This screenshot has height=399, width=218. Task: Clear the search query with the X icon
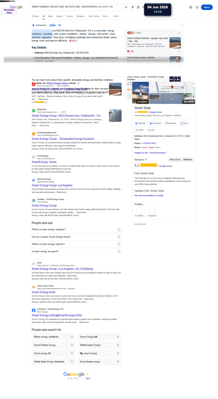pyautogui.click(x=126, y=7)
